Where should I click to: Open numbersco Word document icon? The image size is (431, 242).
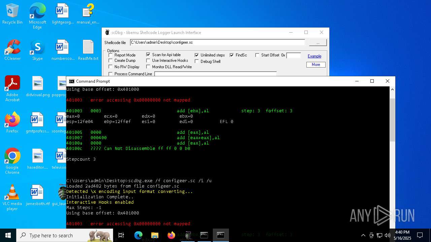[x=63, y=50]
